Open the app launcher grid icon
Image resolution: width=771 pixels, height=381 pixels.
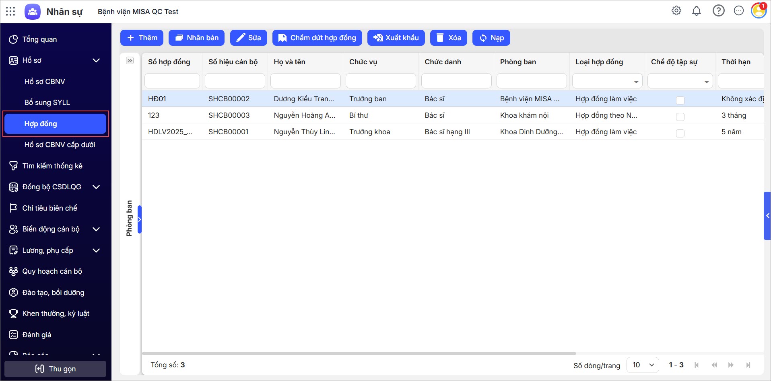10,11
